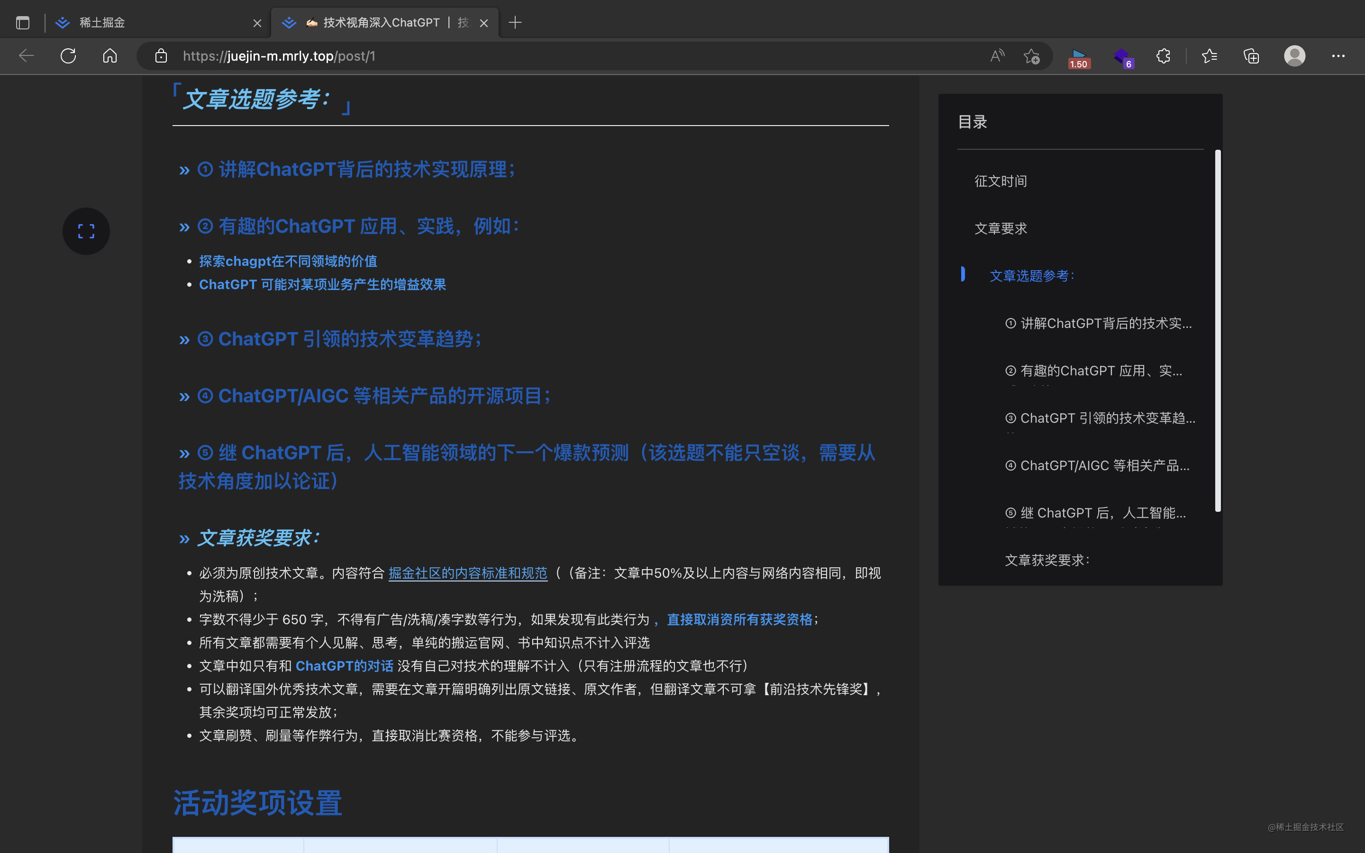Open the browser settings ellipsis menu
This screenshot has width=1365, height=853.
click(1338, 56)
